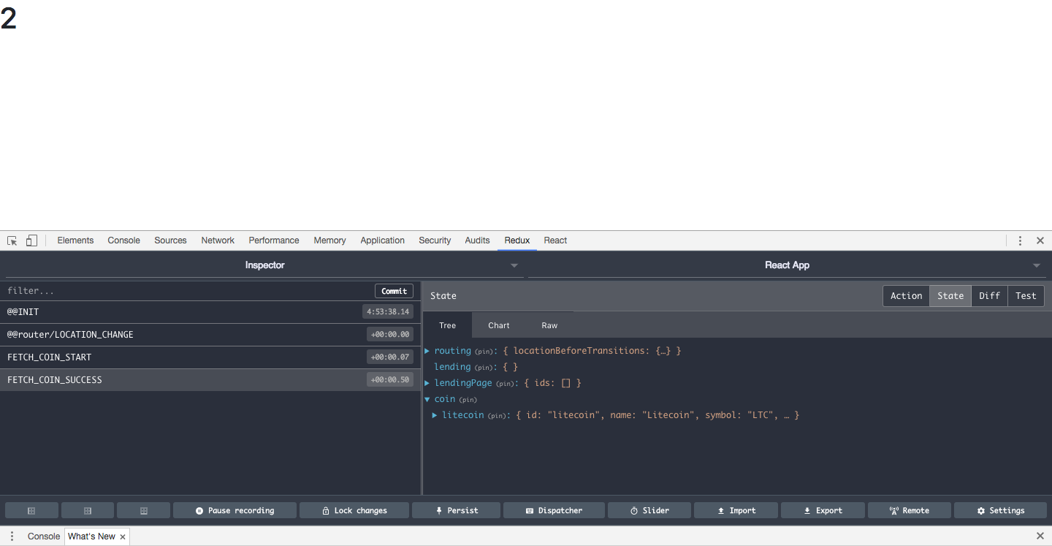This screenshot has width=1052, height=546.
Task: Switch to the Console tab
Action: pos(123,240)
